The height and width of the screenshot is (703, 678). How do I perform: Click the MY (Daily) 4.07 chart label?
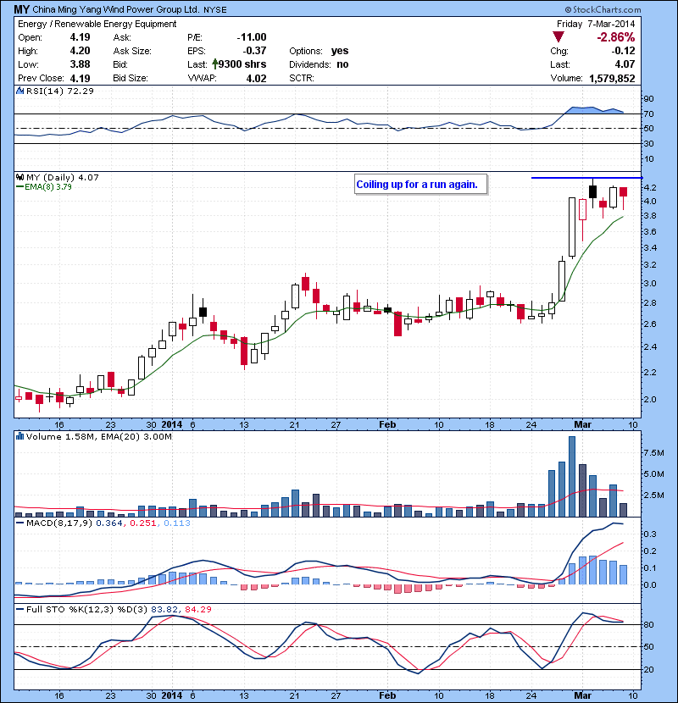[x=63, y=177]
